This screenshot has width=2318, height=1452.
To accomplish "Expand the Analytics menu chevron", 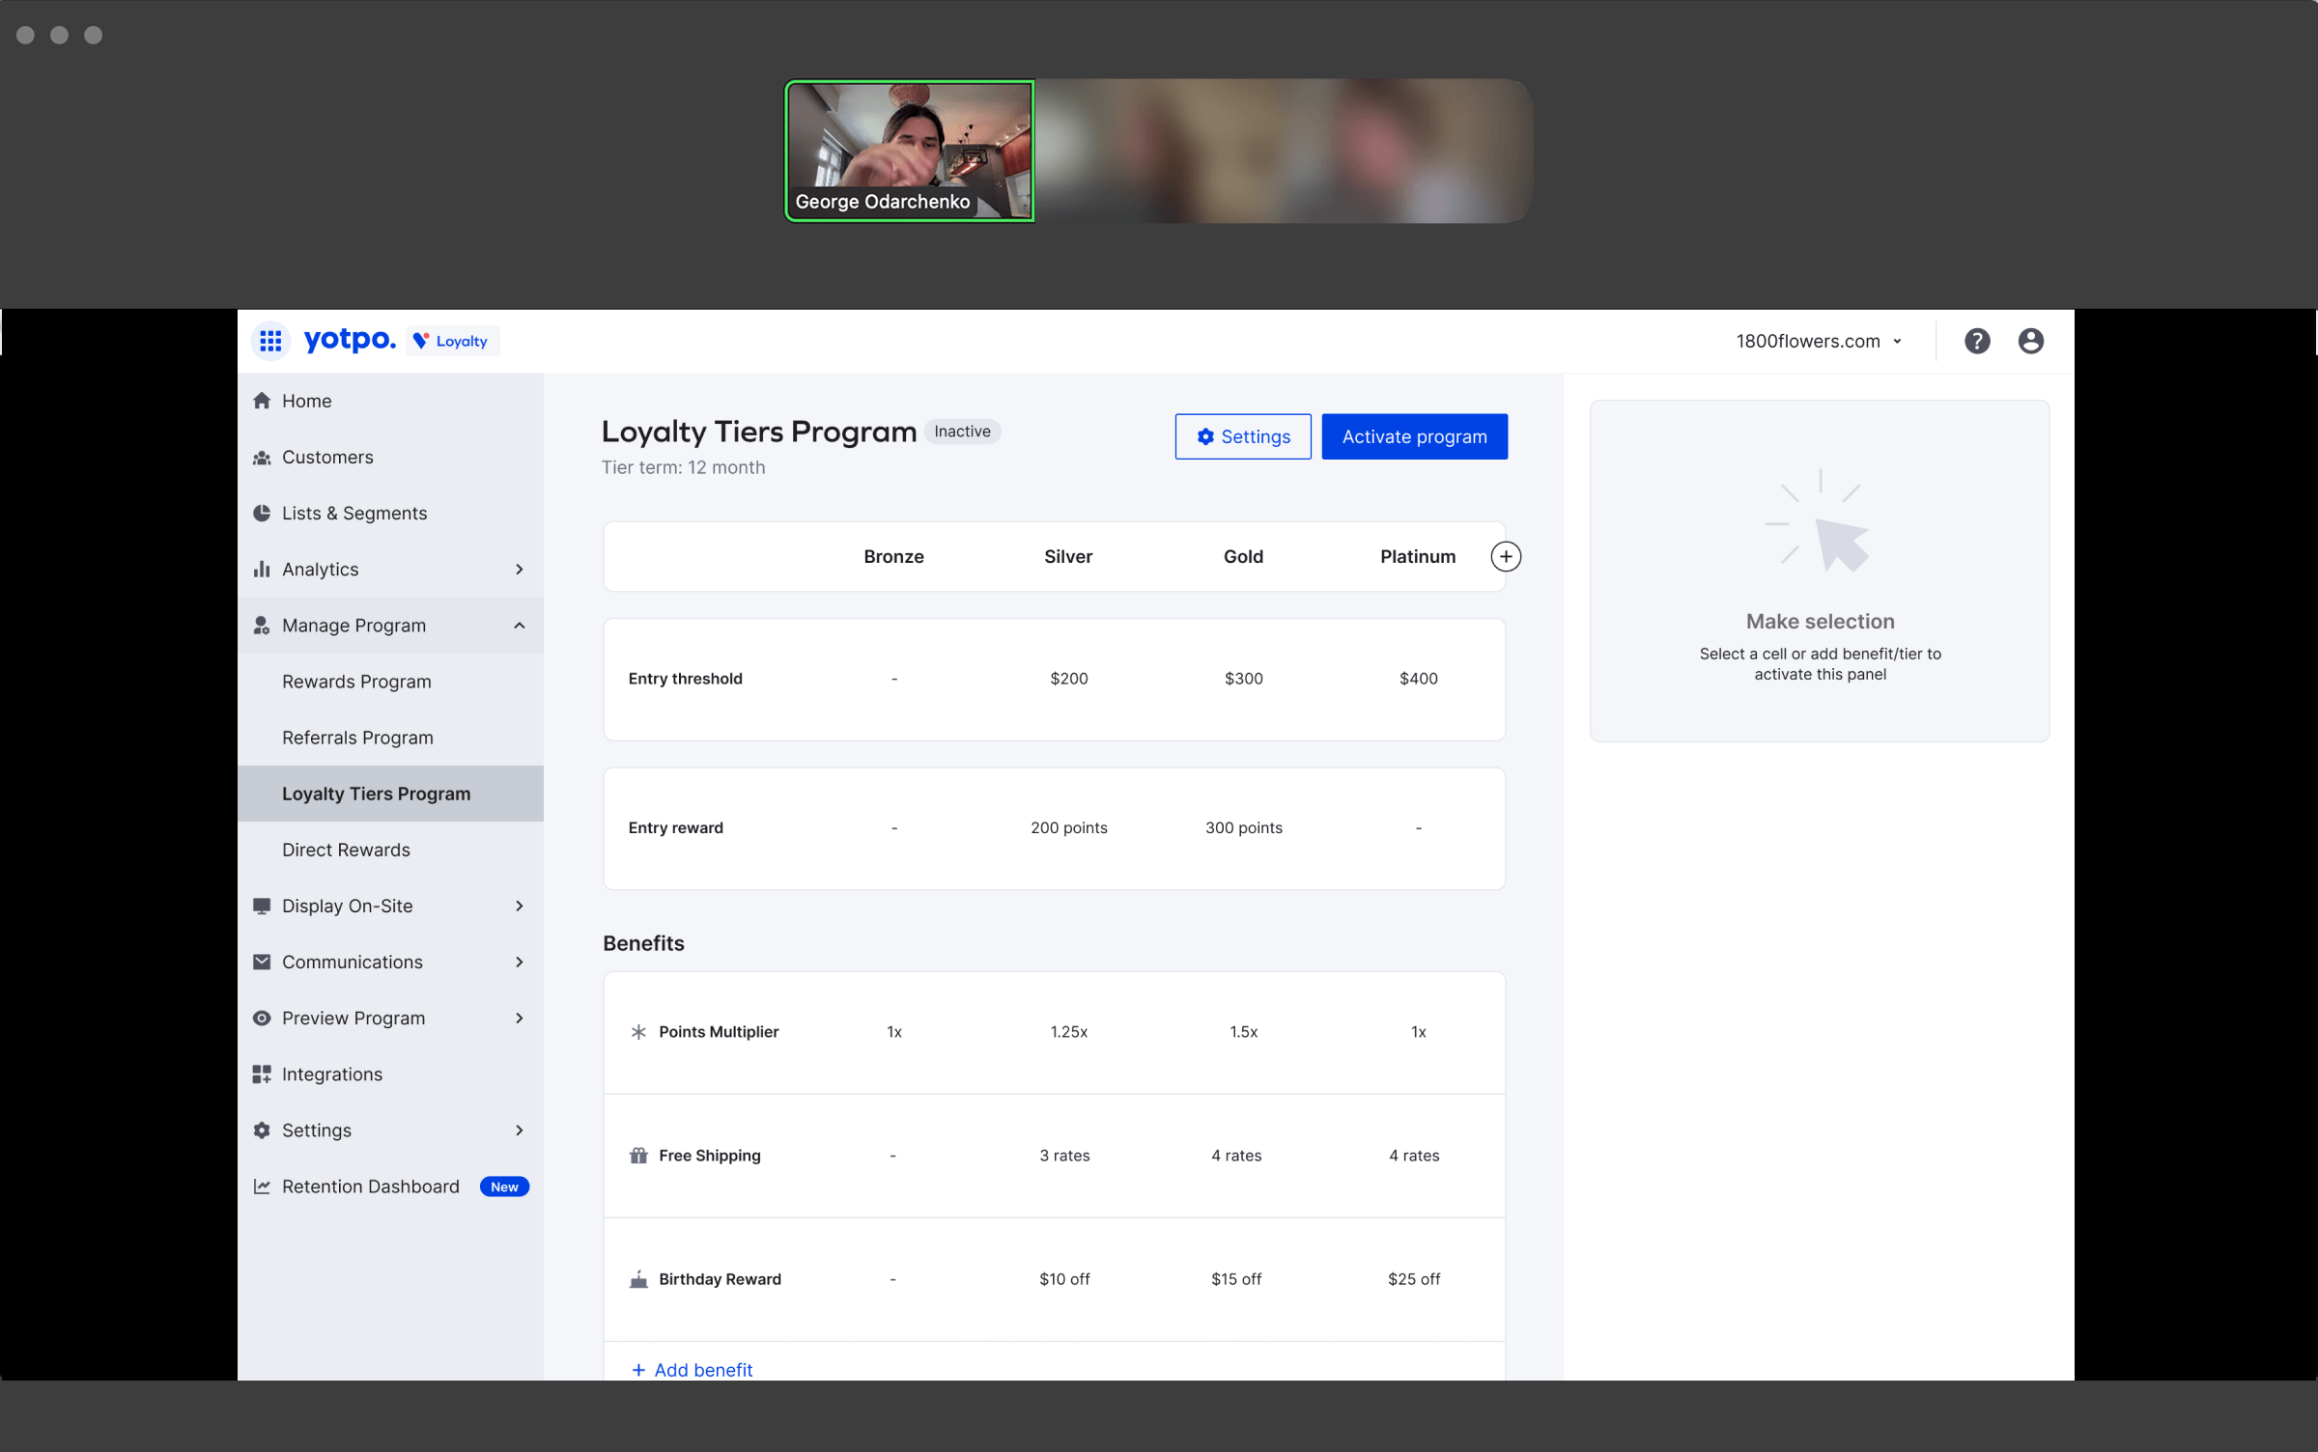I will [x=520, y=570].
